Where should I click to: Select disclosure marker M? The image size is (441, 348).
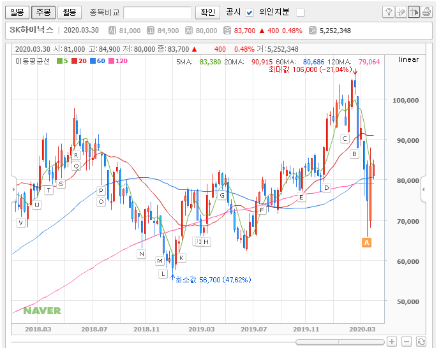(160, 261)
